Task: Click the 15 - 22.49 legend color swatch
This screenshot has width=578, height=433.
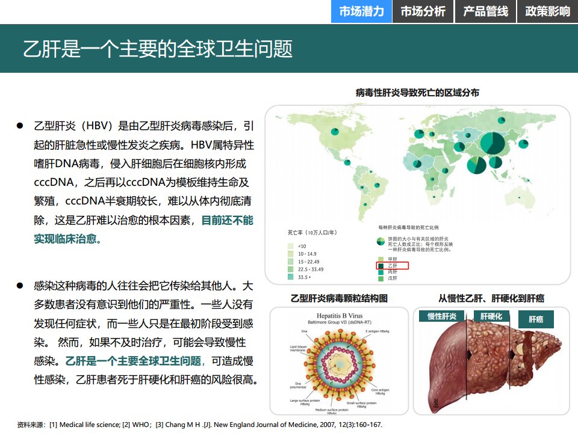Action: [x=290, y=262]
